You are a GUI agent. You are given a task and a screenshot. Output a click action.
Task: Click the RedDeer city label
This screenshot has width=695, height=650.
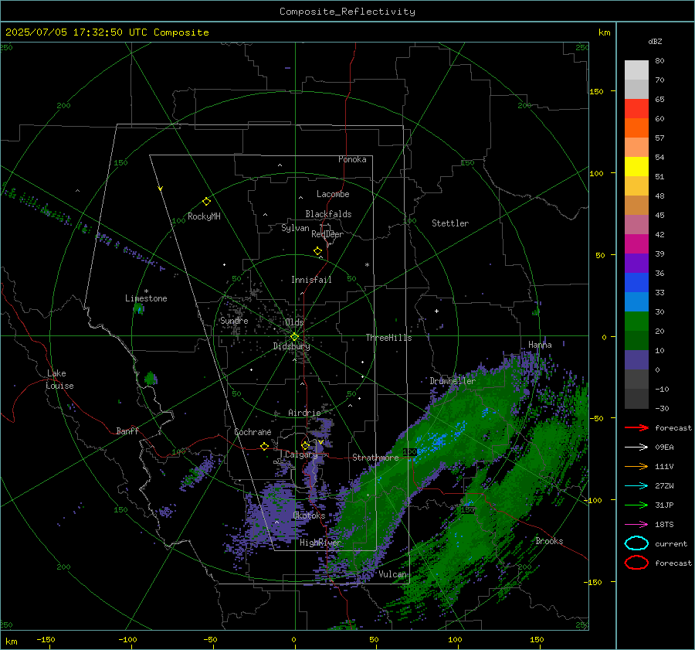coord(327,234)
